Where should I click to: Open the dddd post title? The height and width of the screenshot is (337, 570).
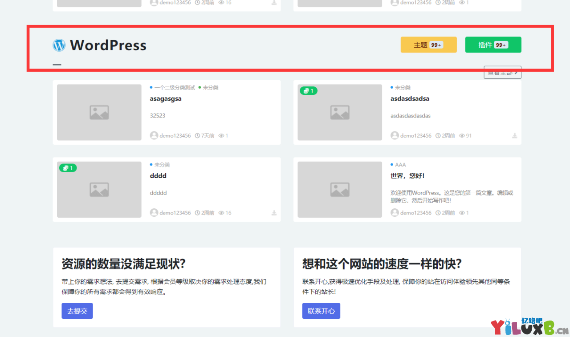[x=158, y=175]
